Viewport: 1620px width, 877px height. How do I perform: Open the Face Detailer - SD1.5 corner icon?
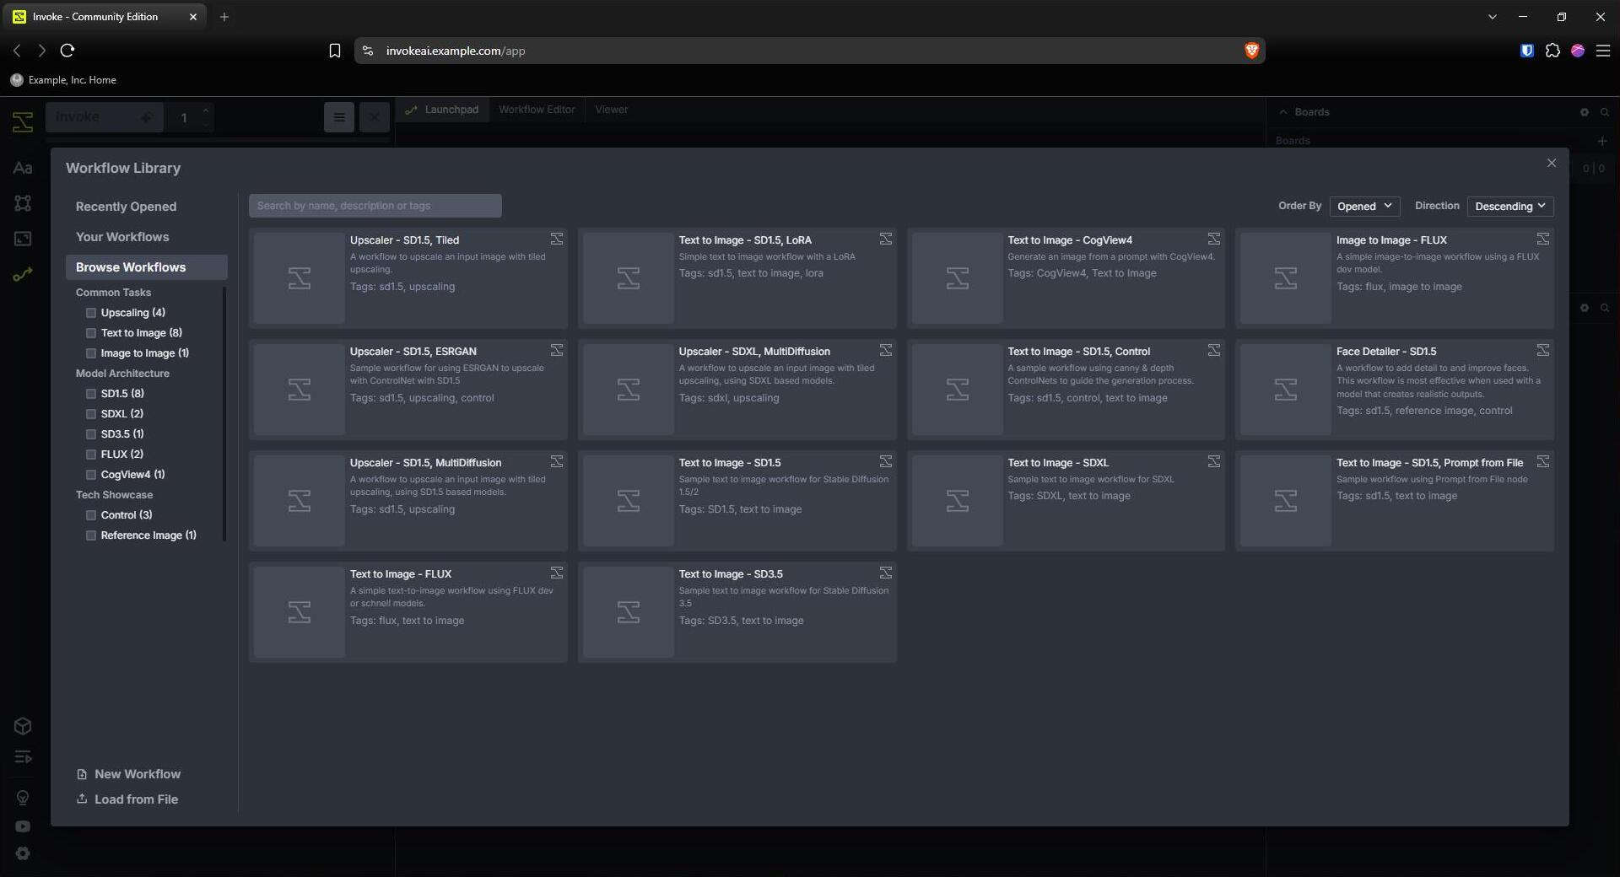coord(1543,351)
